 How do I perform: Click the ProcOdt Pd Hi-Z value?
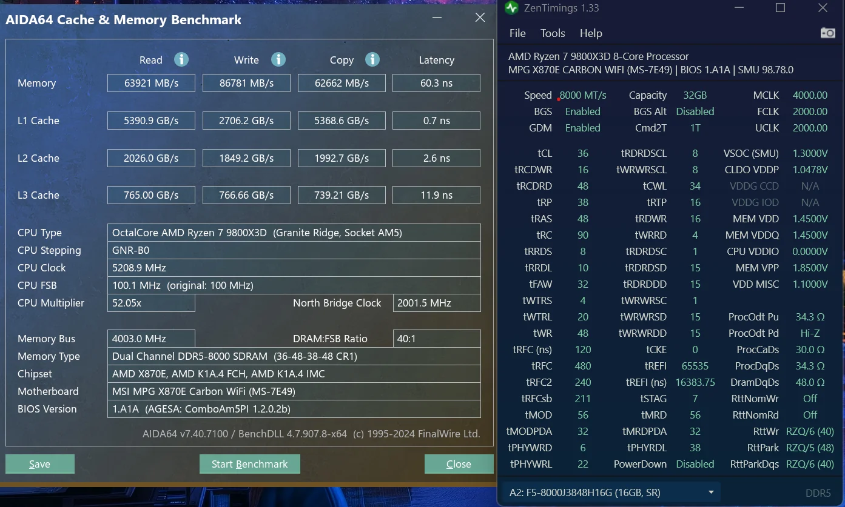click(810, 333)
